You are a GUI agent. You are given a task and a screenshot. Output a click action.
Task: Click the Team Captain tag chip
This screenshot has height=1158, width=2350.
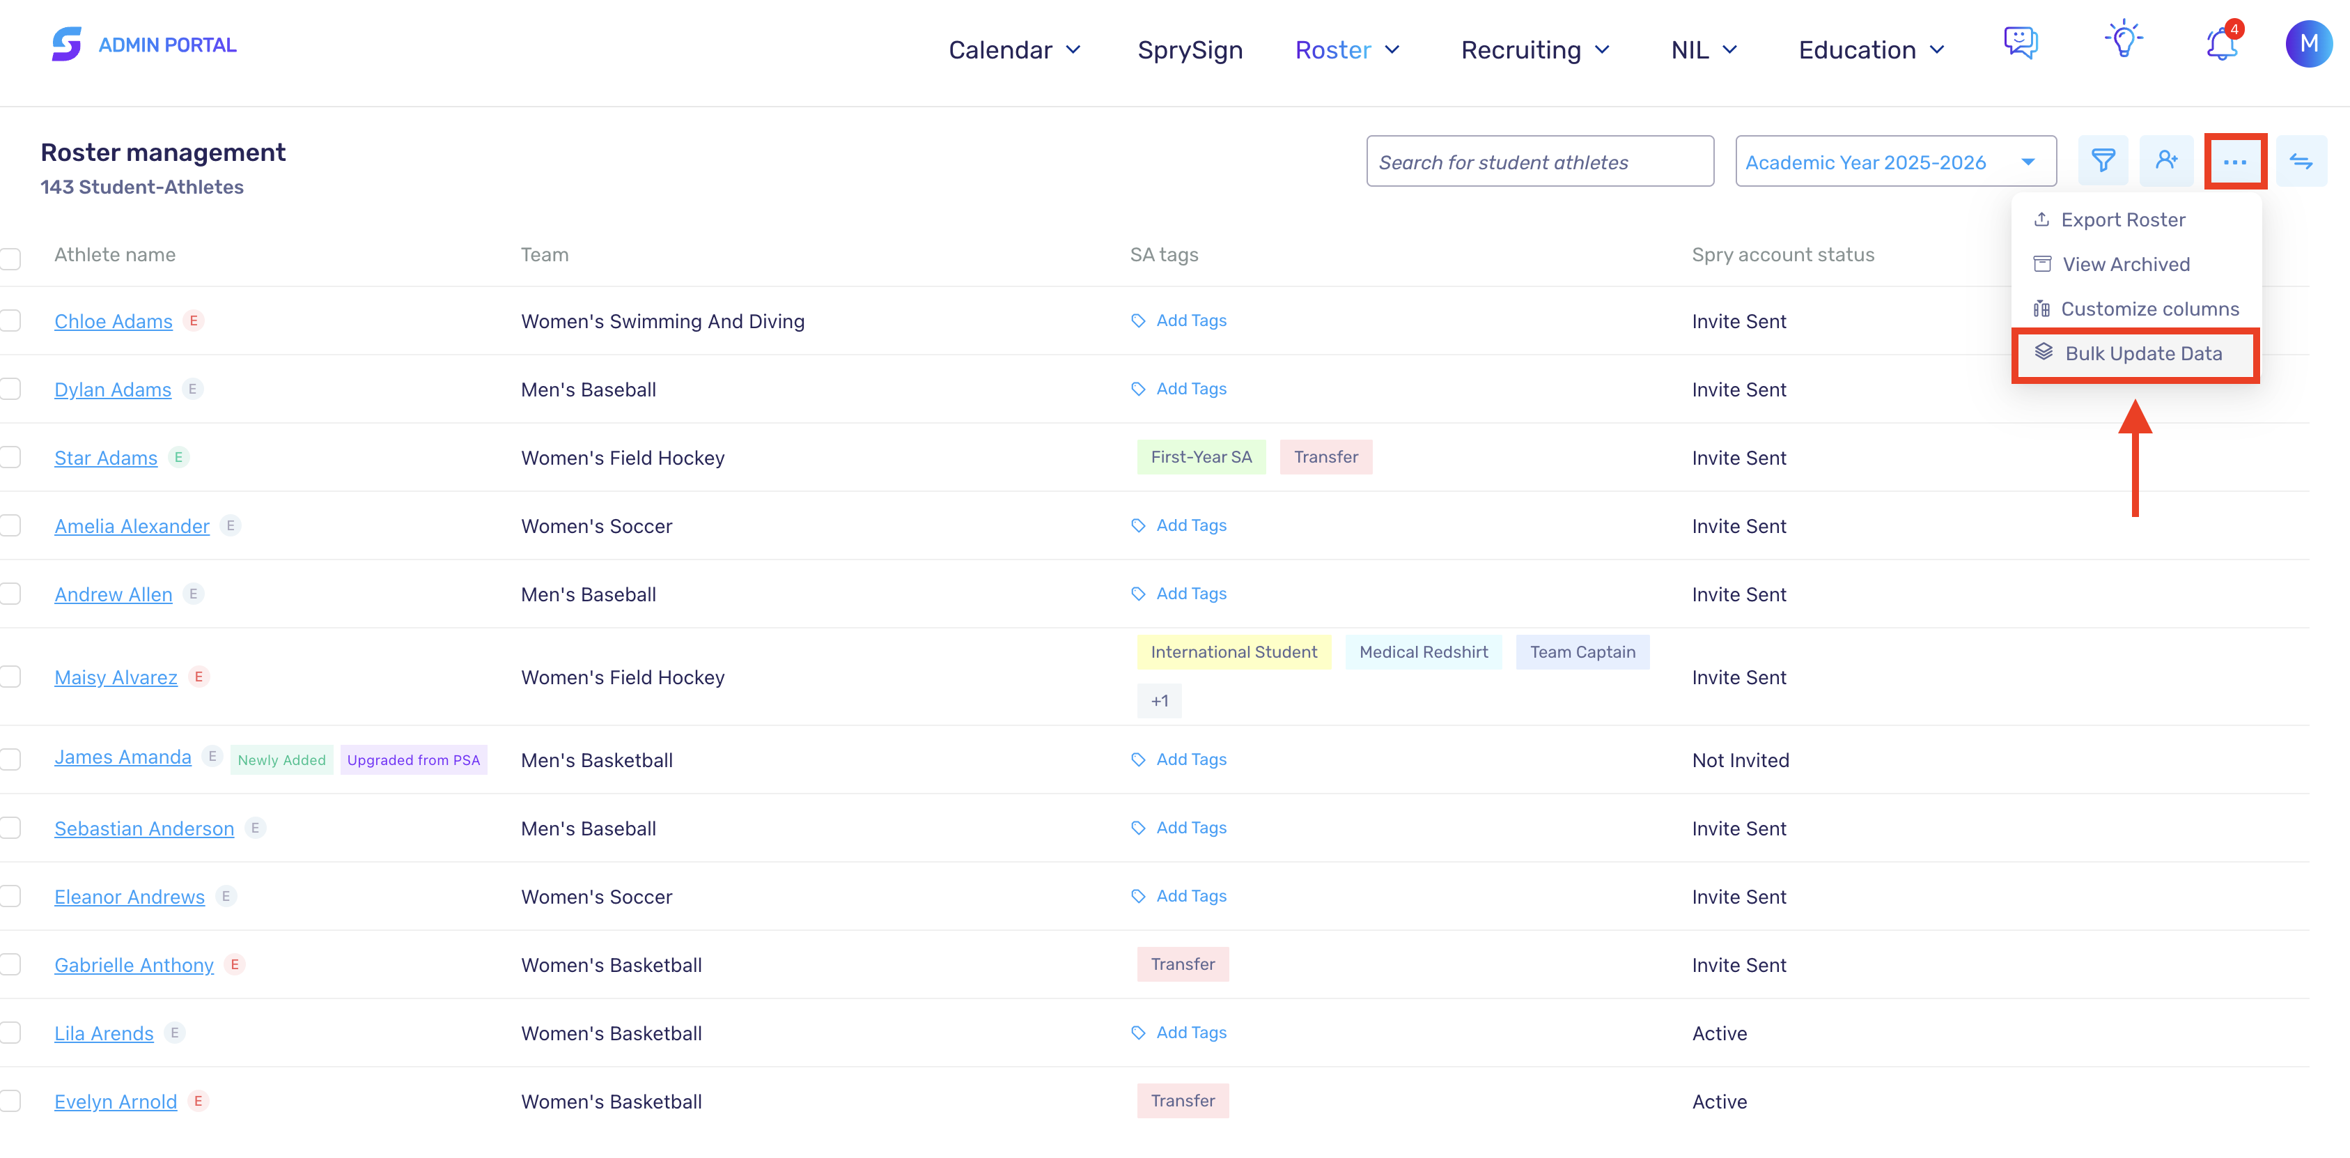pos(1582,652)
